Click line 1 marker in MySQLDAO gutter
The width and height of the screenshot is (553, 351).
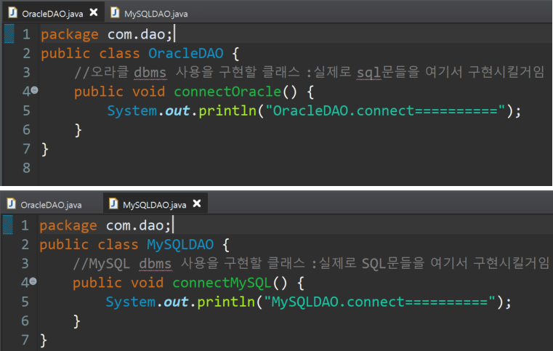tap(8, 225)
